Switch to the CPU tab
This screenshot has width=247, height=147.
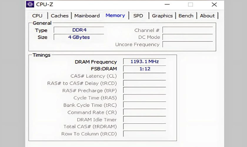(x=38, y=16)
